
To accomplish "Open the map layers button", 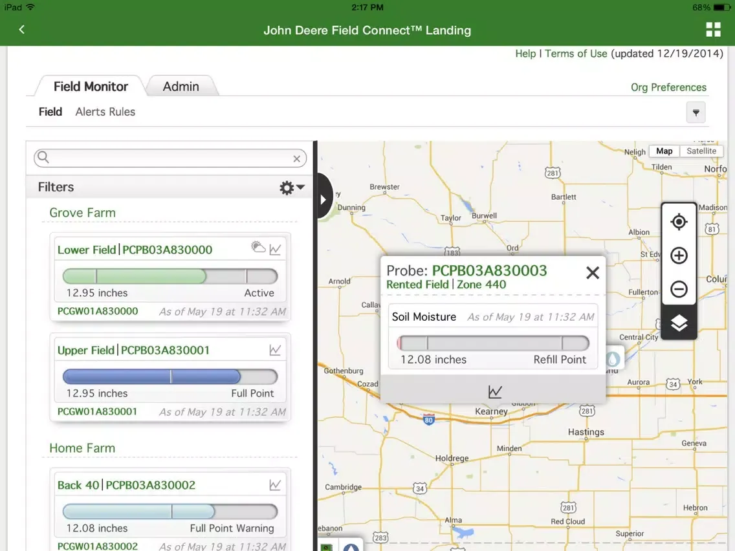I will tap(679, 322).
